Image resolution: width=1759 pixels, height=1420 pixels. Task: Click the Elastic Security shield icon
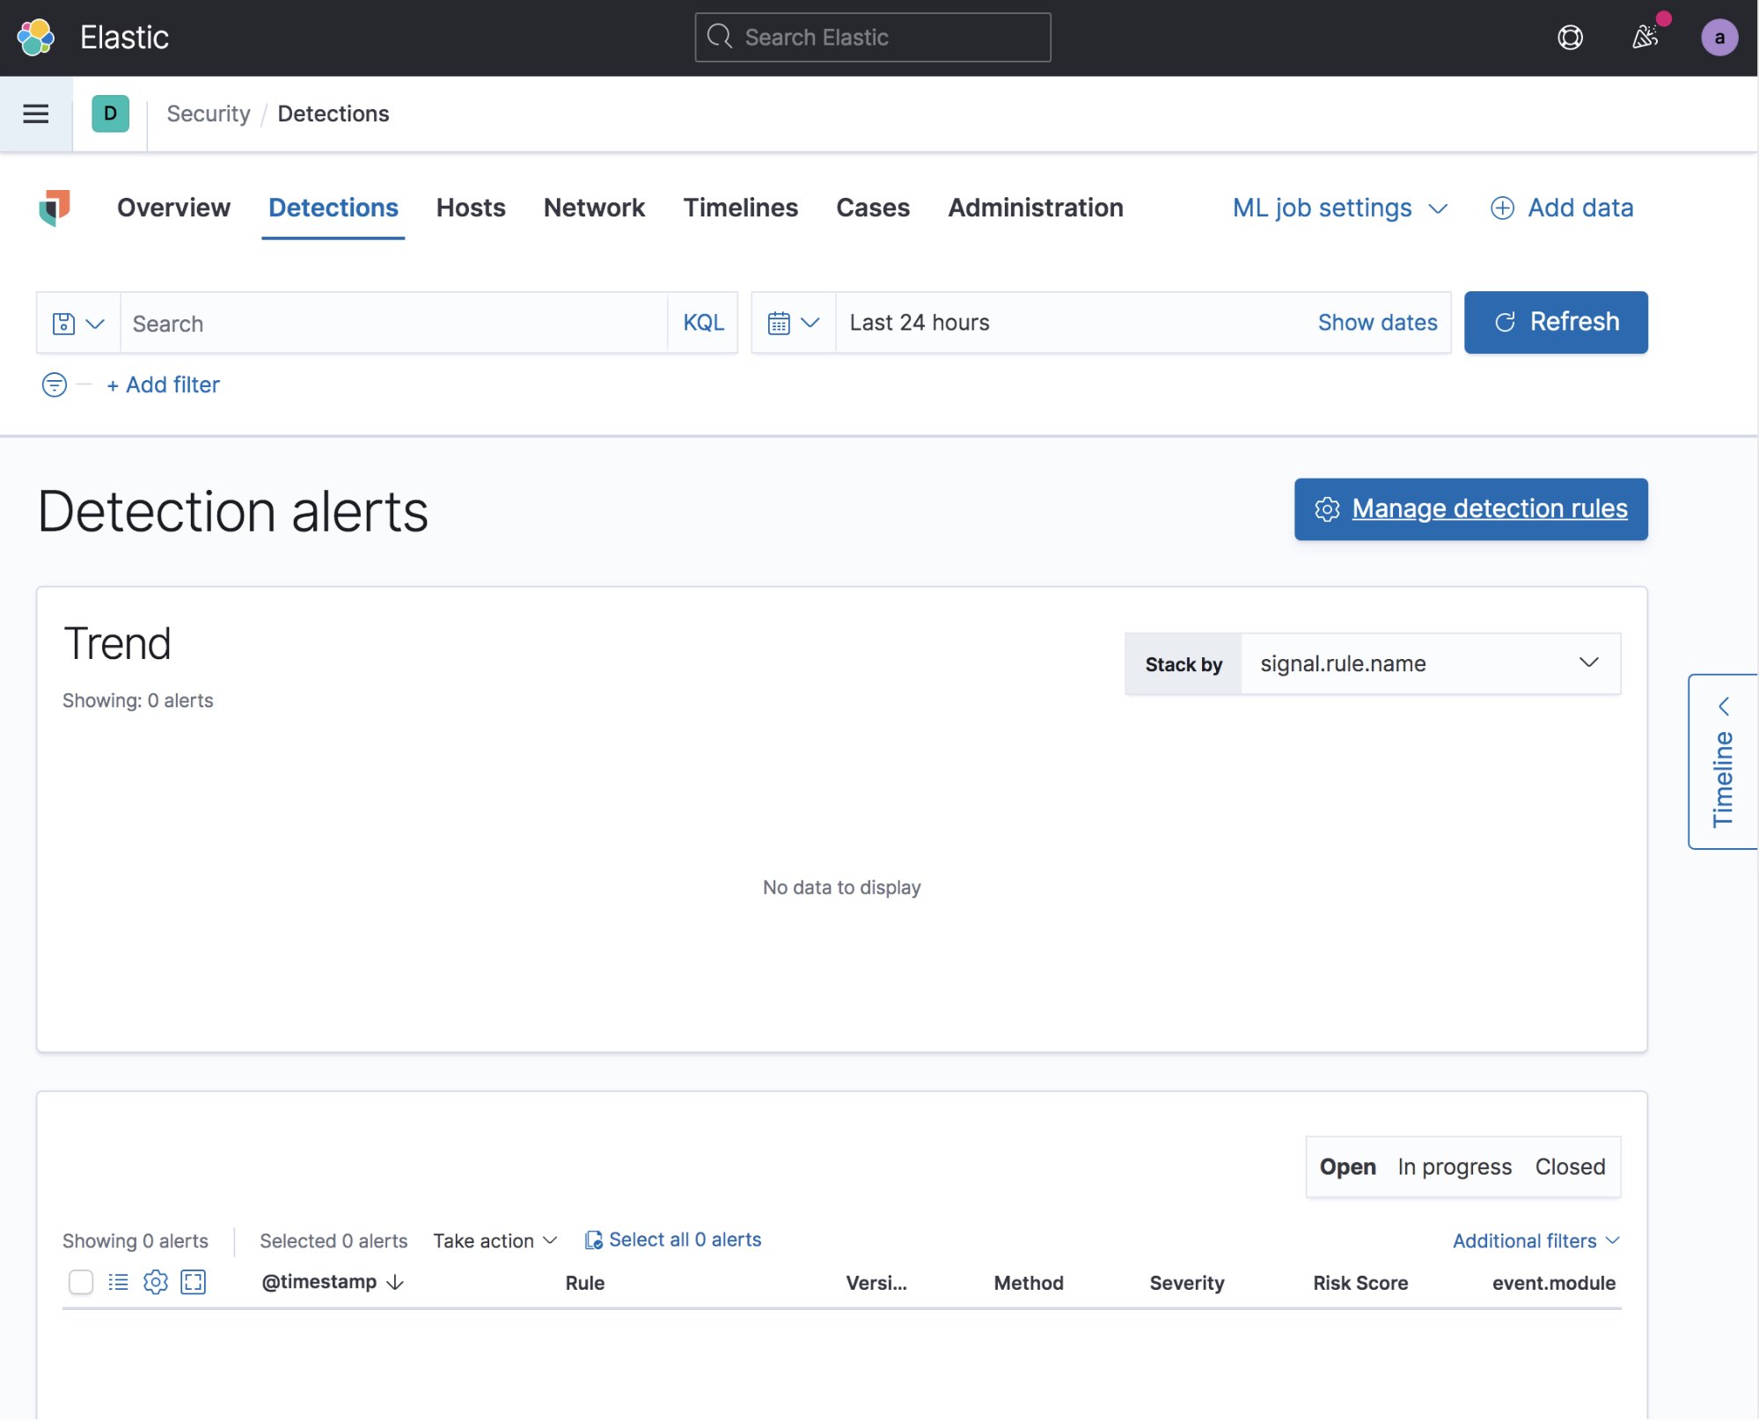click(x=54, y=208)
